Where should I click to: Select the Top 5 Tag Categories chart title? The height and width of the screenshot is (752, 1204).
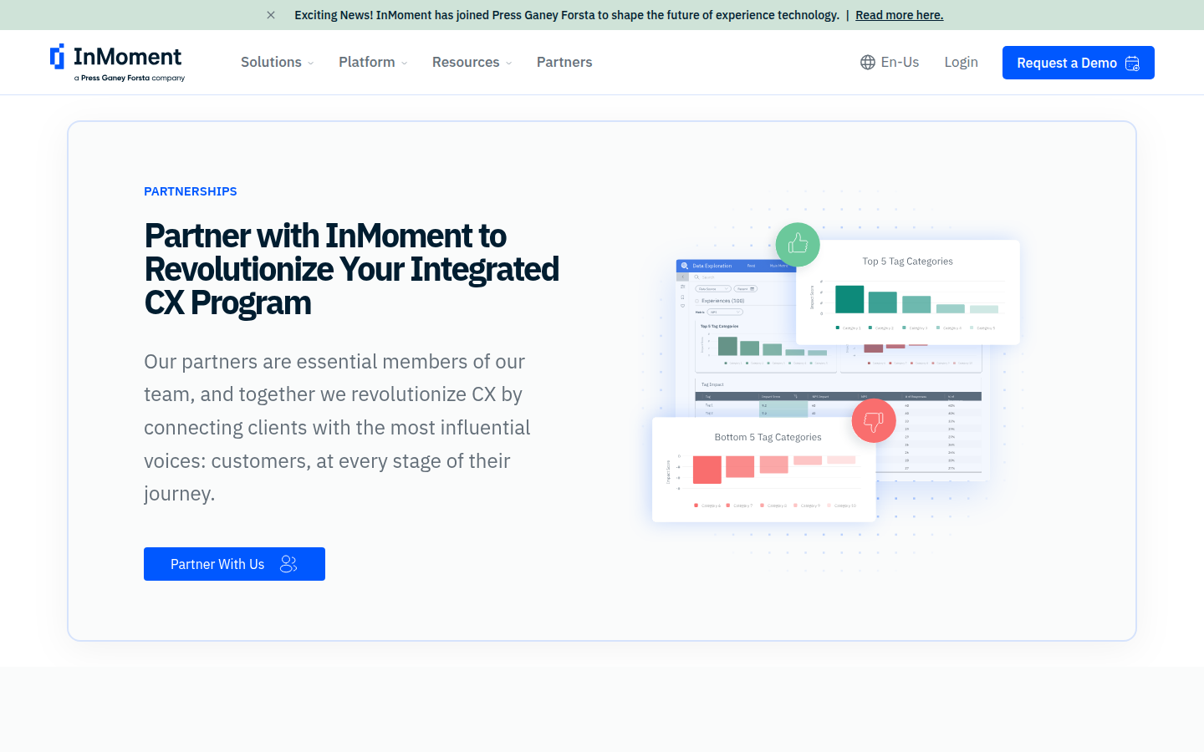[907, 262]
